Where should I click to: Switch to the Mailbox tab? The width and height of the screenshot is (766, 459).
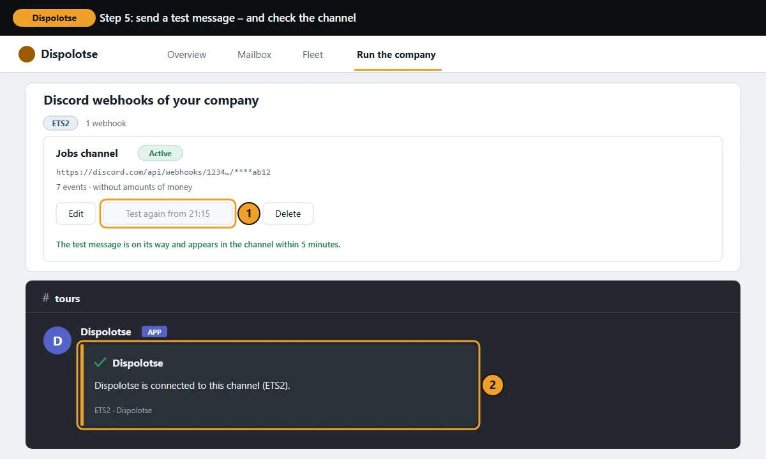(x=254, y=55)
